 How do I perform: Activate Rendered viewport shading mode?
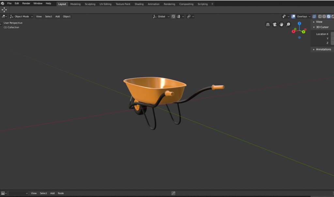[x=333, y=16]
